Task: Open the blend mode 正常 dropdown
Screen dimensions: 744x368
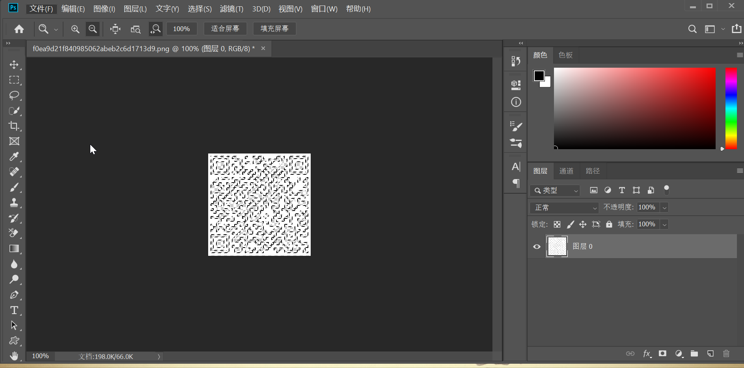Action: pos(565,207)
